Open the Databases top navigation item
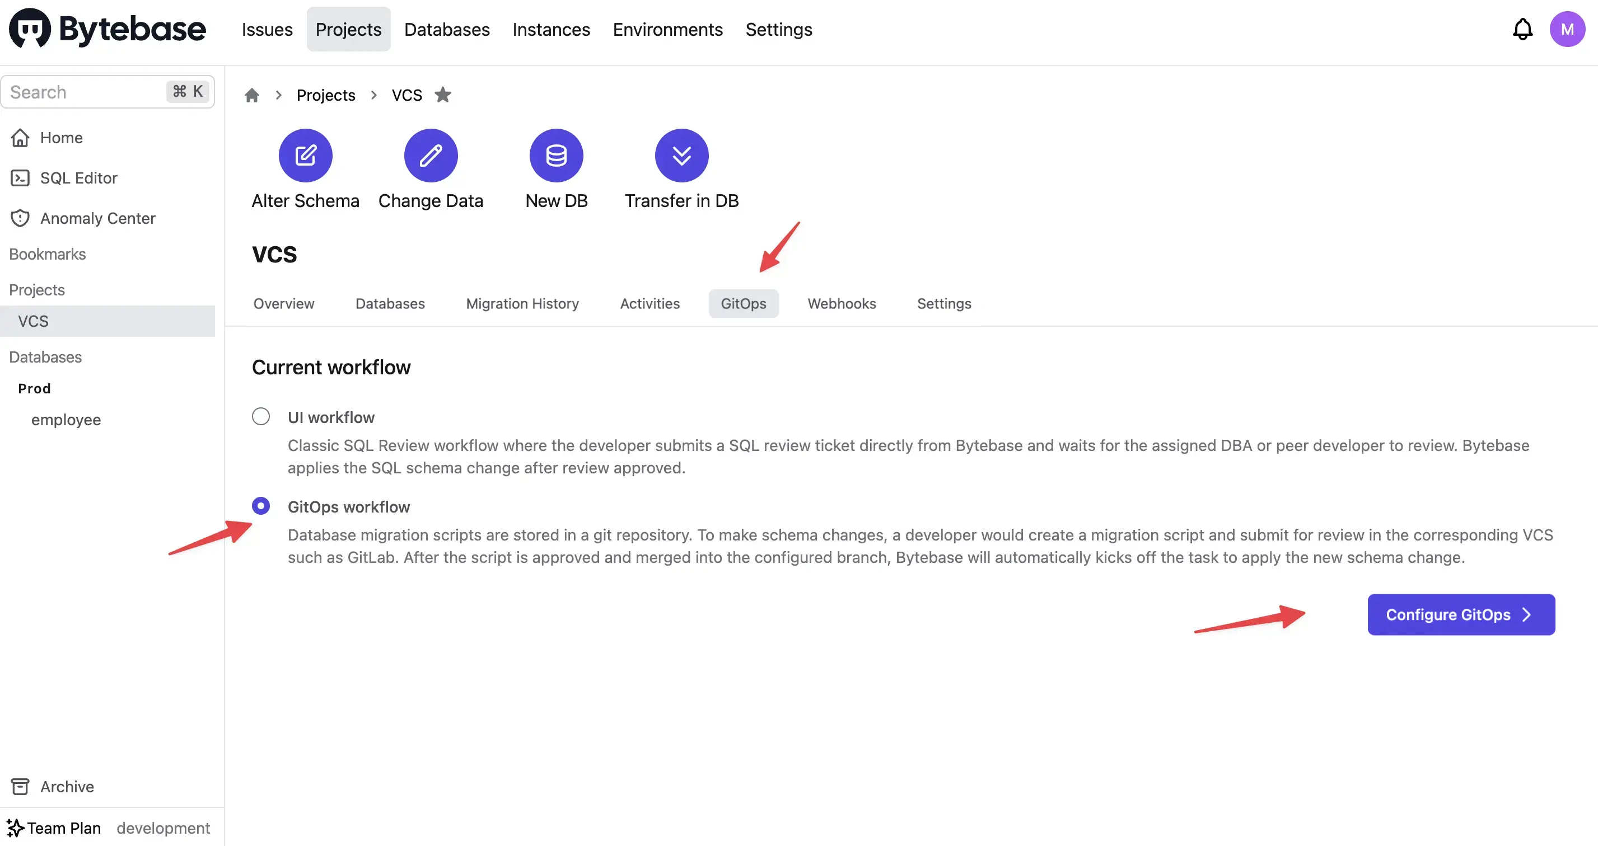 (447, 29)
